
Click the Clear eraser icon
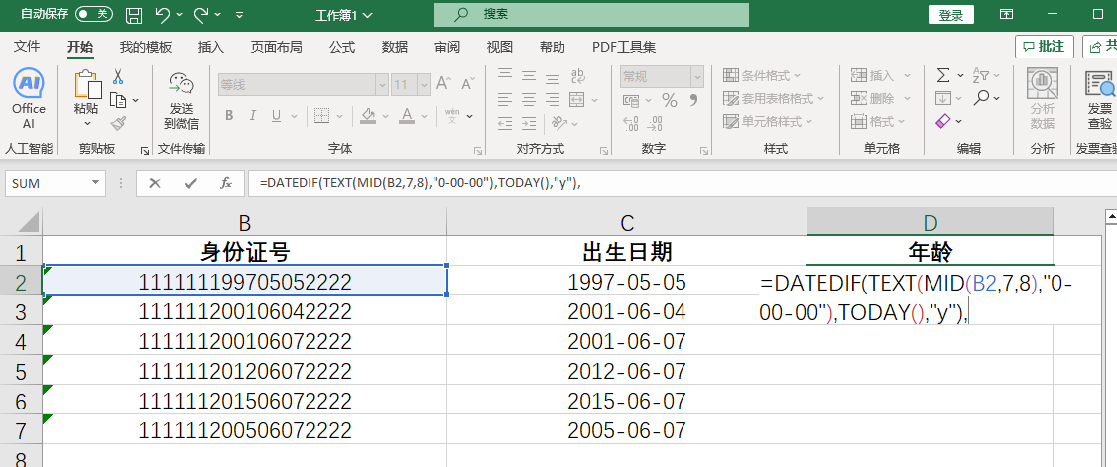coord(943,121)
